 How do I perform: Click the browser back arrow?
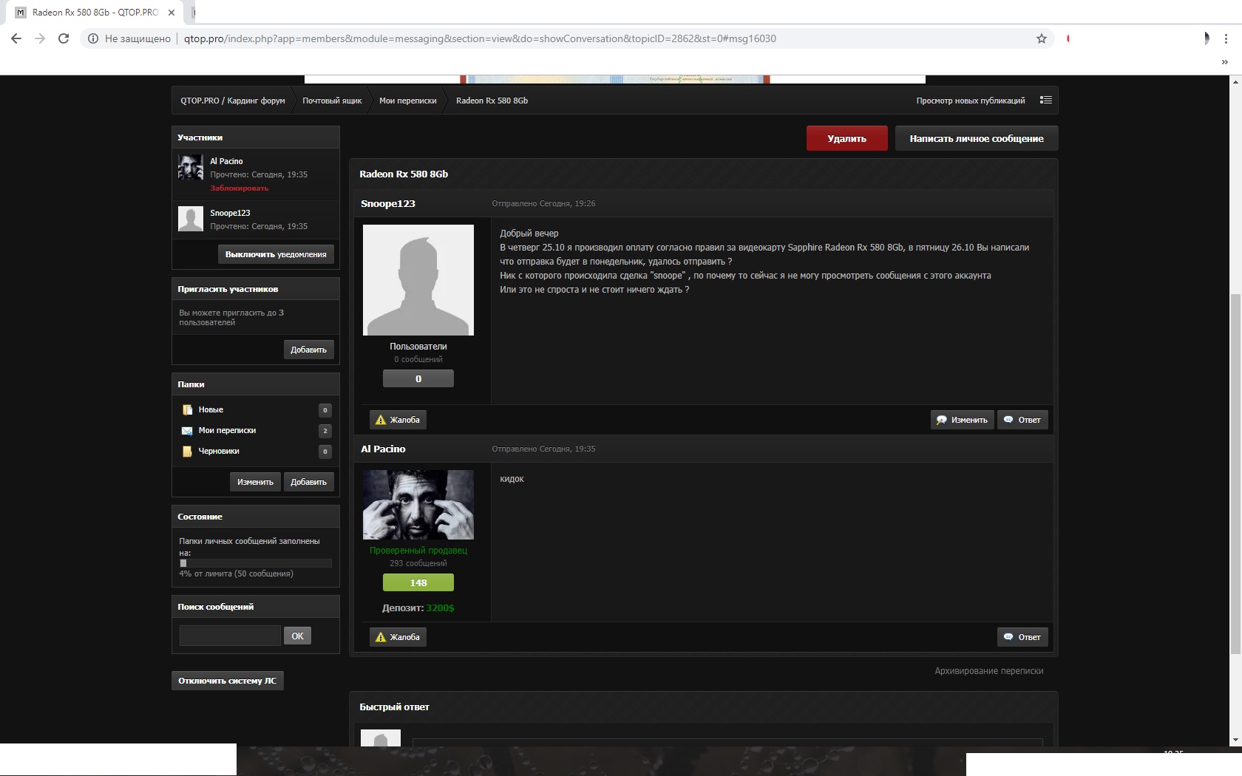(16, 38)
